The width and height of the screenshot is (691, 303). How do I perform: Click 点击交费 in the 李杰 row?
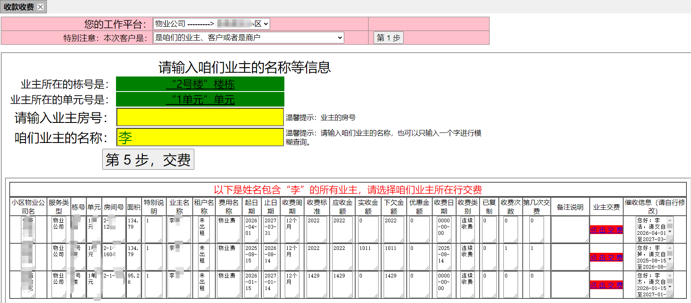606,285
